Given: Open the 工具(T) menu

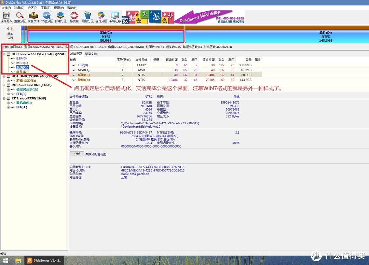Looking at the screenshot, I should point(45,8).
